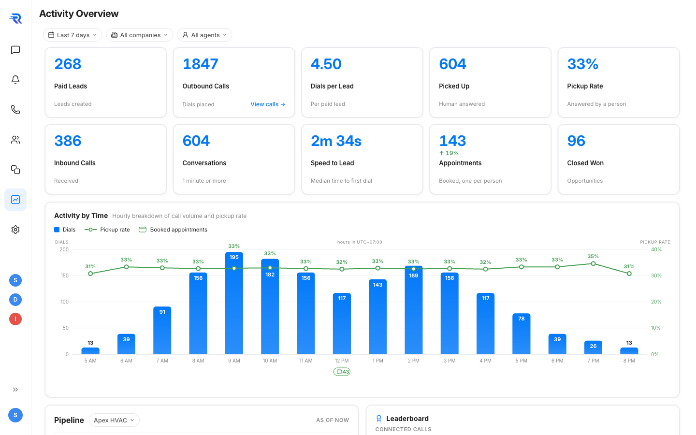Select the Inbound Calls 386 value
Image resolution: width=696 pixels, height=435 pixels.
(68, 141)
